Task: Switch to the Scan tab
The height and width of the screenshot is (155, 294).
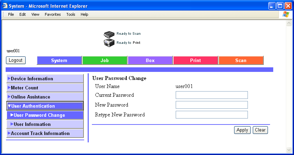Action: tap(241, 60)
